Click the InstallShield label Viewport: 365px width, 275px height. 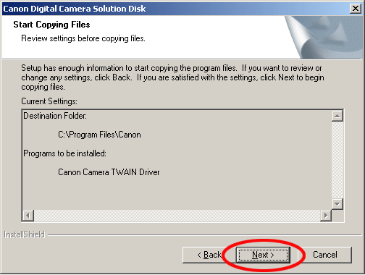(x=25, y=234)
